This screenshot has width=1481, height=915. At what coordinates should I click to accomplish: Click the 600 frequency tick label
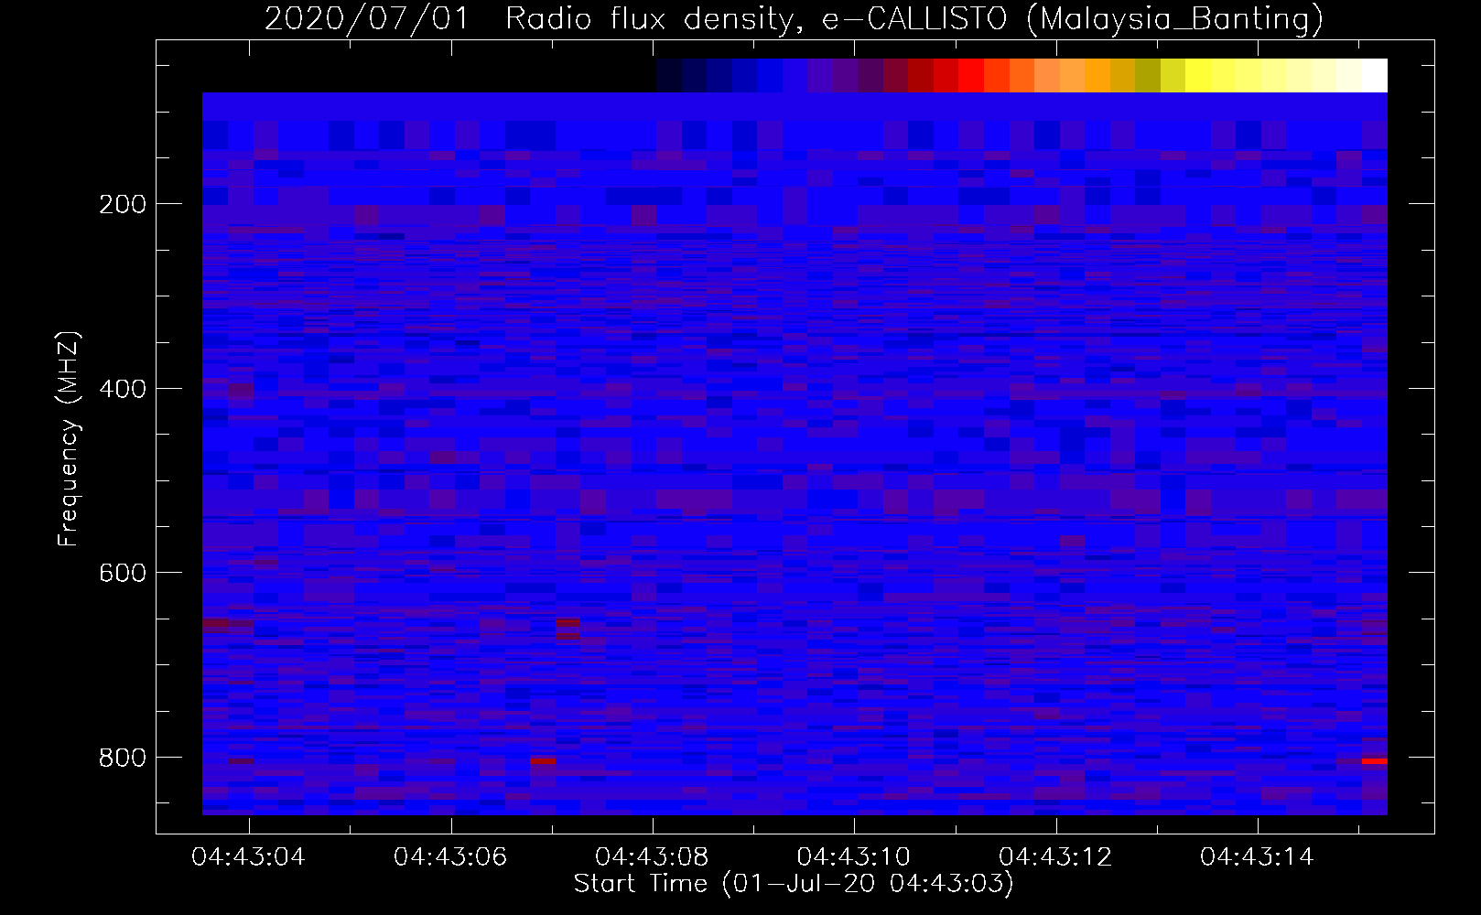coord(123,573)
